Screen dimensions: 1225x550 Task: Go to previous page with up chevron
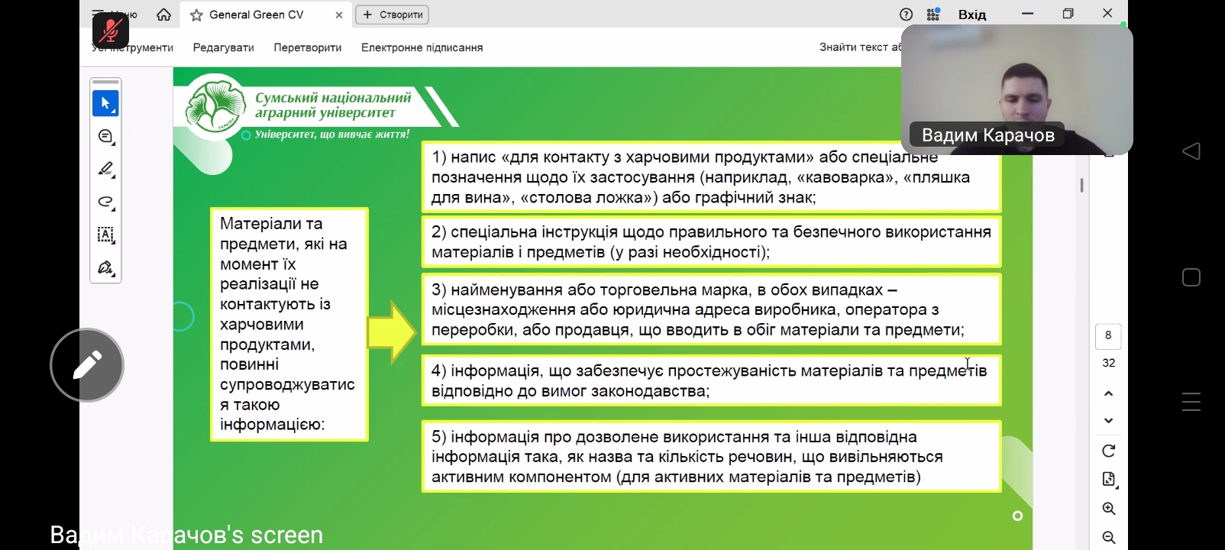(x=1109, y=393)
